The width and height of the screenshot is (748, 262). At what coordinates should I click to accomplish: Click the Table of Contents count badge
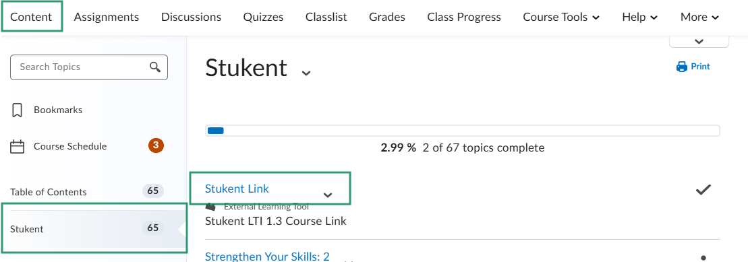[152, 191]
